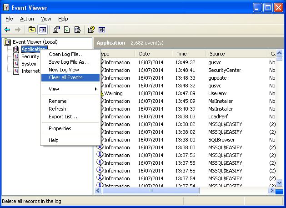Image resolution: width=286 pixels, height=208 pixels.
Task: Click the Refresh toolbar icon
Action: tap(67, 30)
